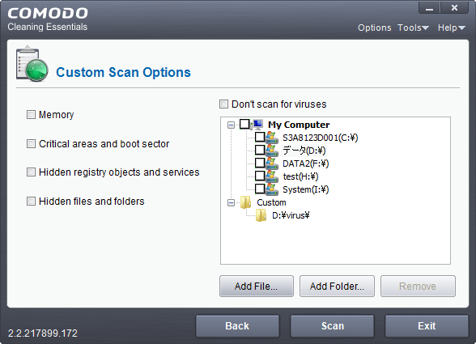Image resolution: width=476 pixels, height=344 pixels.
Task: Click the DATA2 (F:) drive icon
Action: click(x=272, y=164)
